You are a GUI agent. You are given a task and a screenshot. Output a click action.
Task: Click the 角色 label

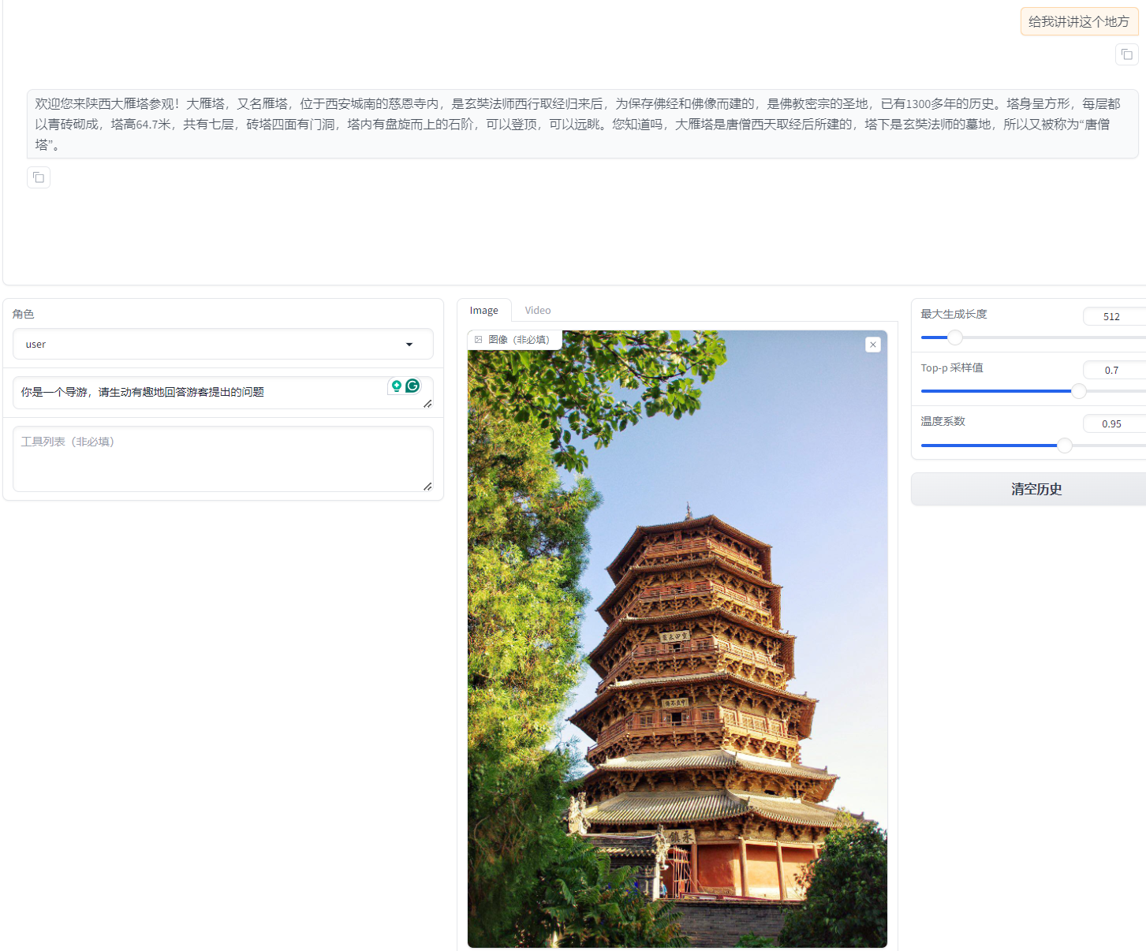(x=24, y=314)
